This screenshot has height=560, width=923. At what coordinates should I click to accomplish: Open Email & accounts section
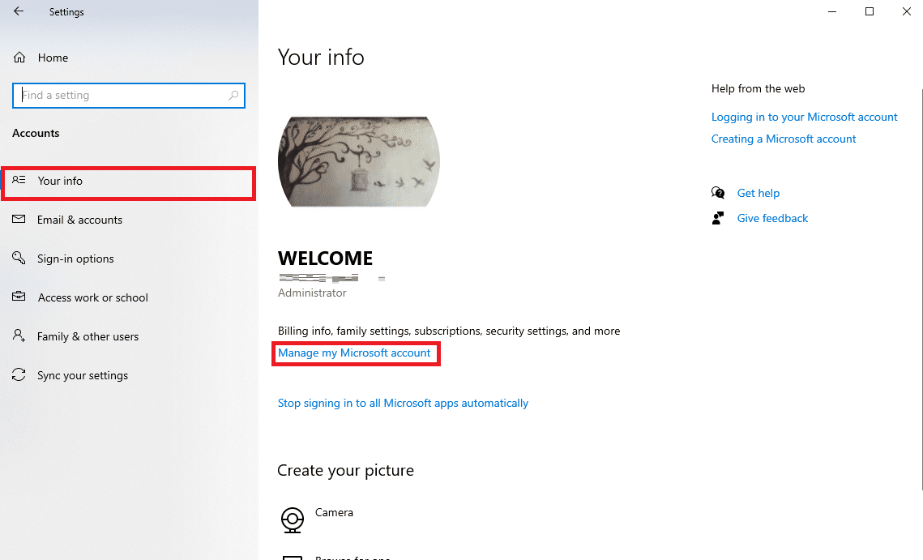[79, 220]
